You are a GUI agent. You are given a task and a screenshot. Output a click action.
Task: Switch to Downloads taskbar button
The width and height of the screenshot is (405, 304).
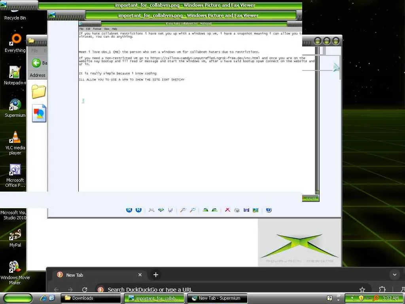[91, 298]
